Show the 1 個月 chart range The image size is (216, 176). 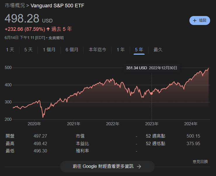49,50
